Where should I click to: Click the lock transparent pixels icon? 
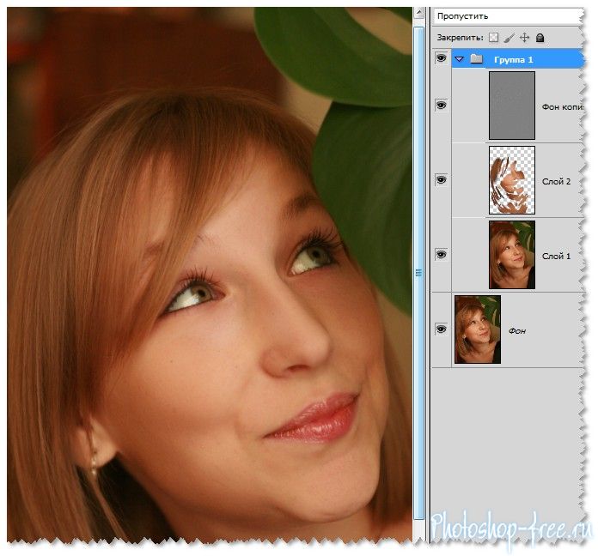coord(493,38)
